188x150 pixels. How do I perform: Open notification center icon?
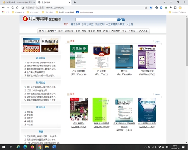click(x=183, y=147)
